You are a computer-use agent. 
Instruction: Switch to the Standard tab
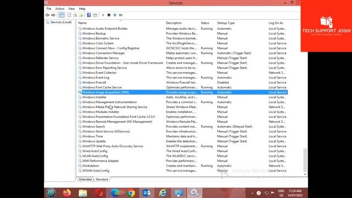(102, 179)
